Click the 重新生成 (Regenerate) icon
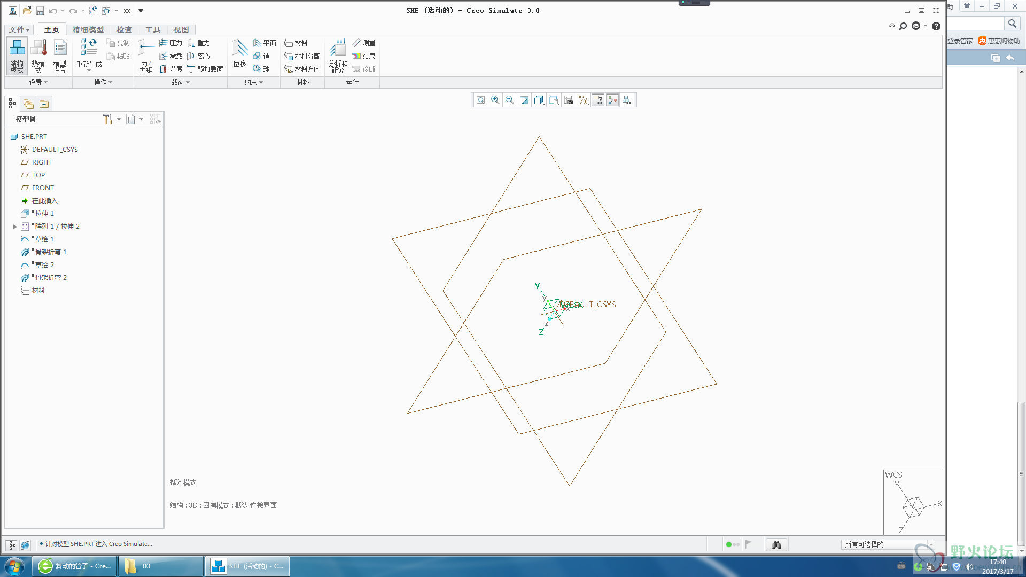This screenshot has height=577, width=1026. click(x=89, y=53)
